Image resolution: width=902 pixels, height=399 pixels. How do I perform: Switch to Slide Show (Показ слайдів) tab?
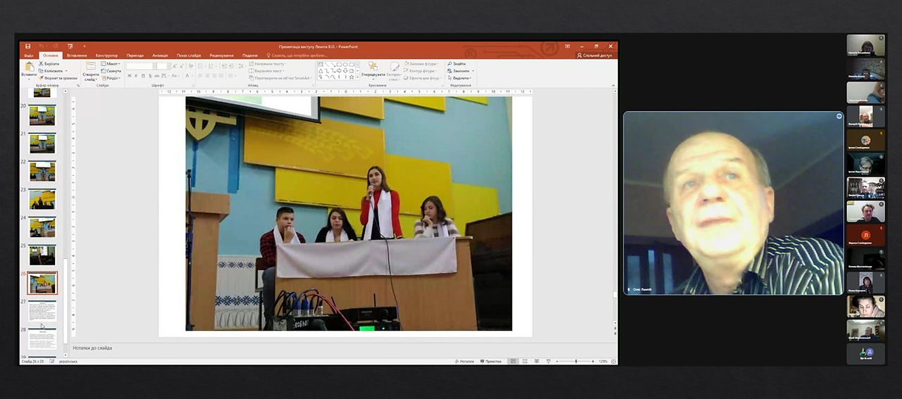(x=189, y=56)
